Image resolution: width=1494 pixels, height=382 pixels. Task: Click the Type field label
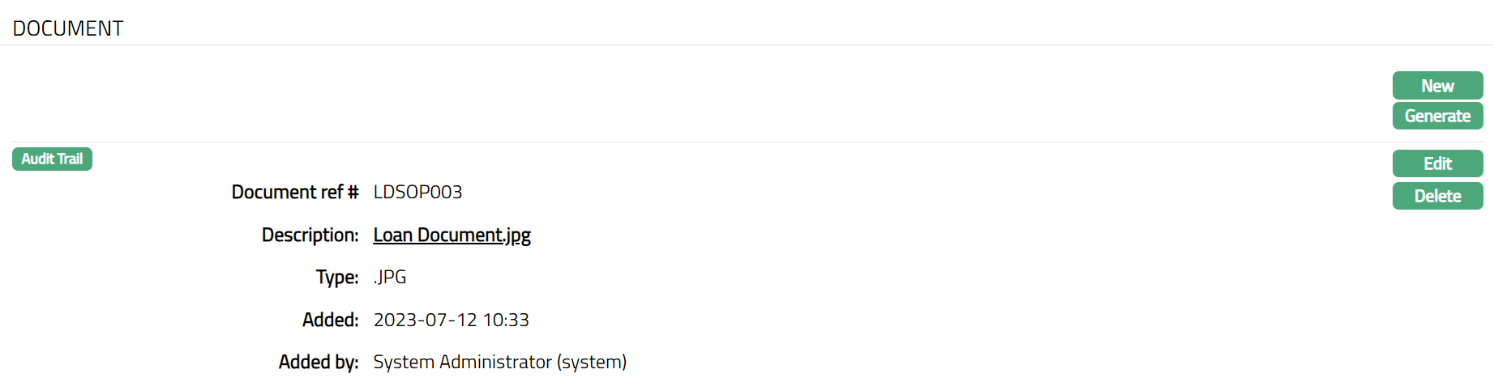coord(336,277)
